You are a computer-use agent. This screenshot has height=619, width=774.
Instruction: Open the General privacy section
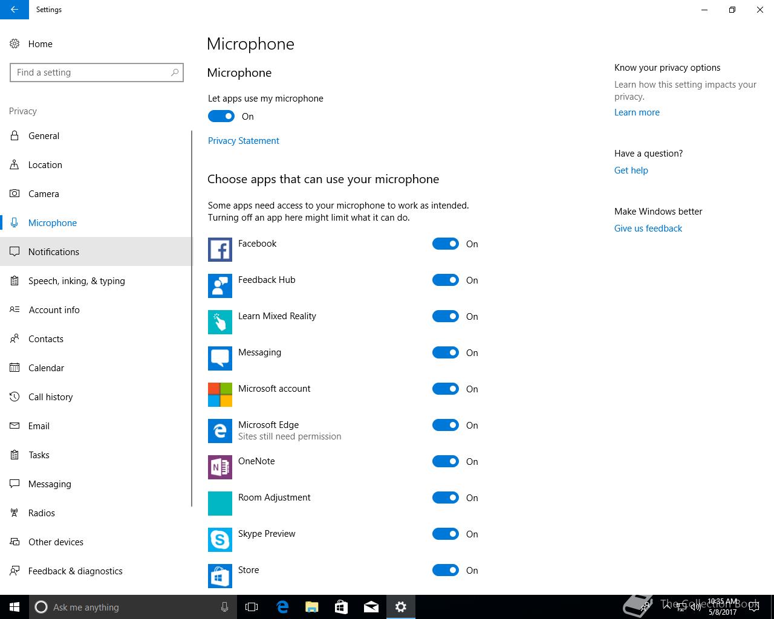(x=96, y=135)
